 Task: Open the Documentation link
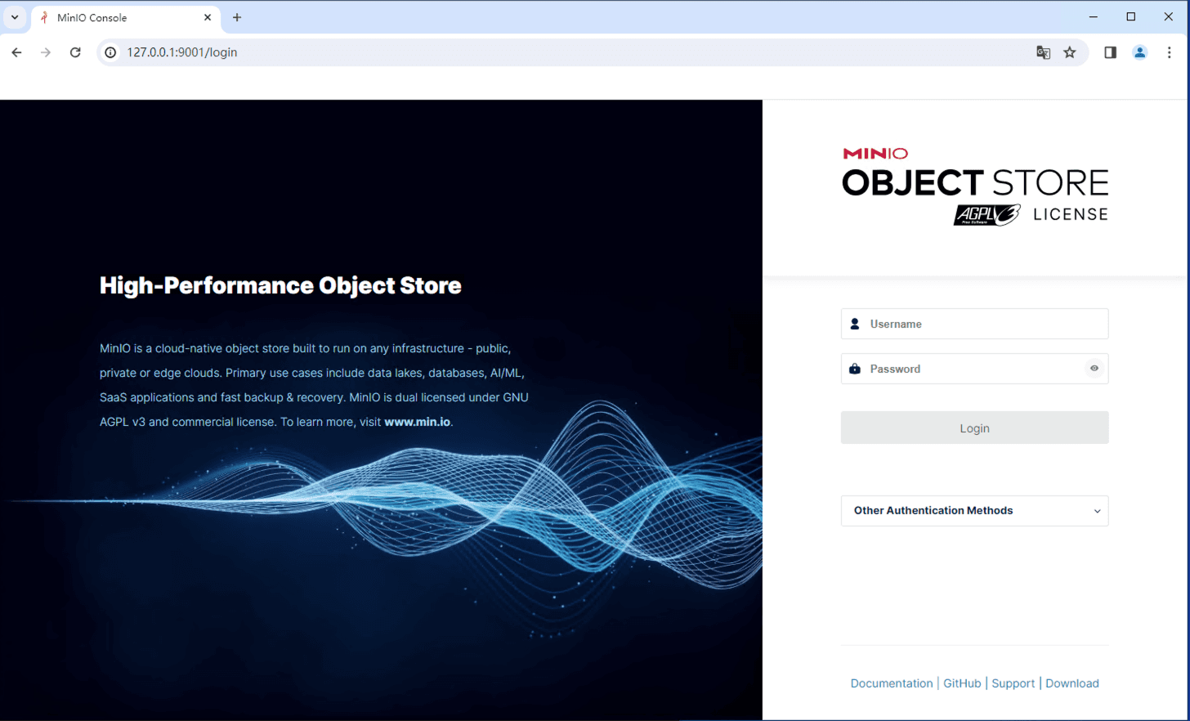click(891, 683)
